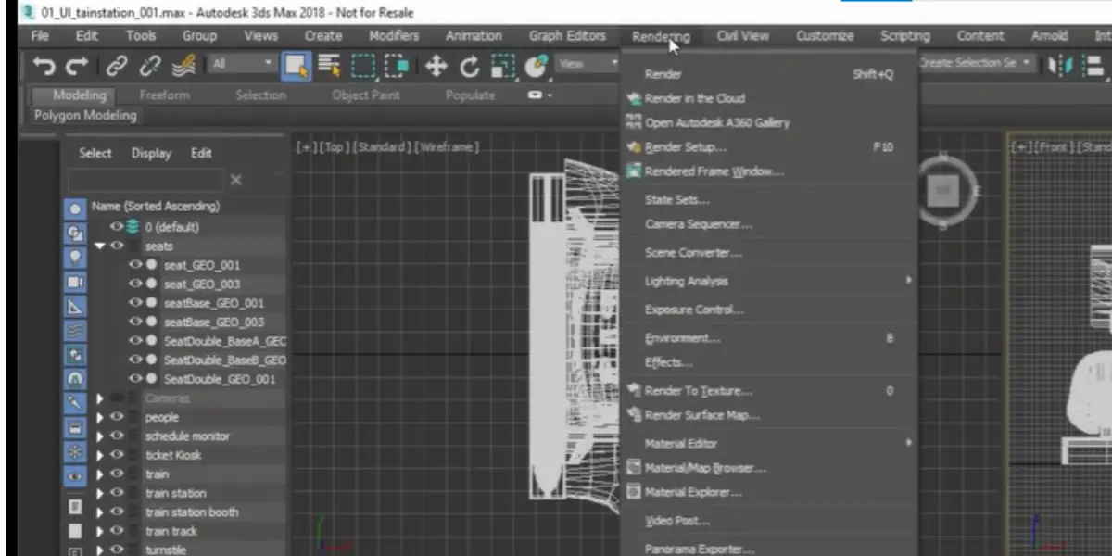Screen dimensions: 1112x556
Task: Expand the schedule monitor layer
Action: [100, 436]
